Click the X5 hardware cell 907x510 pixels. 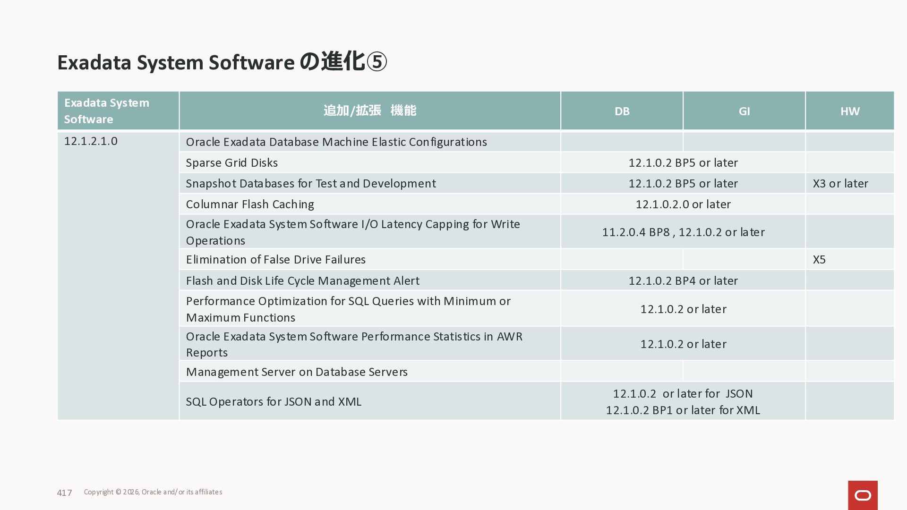click(819, 260)
